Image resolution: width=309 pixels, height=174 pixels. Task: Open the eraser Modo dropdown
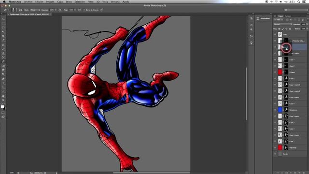(x=35, y=10)
